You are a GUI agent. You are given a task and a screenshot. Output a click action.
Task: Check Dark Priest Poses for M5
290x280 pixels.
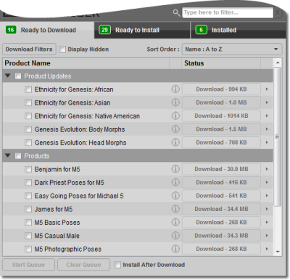pos(28,183)
